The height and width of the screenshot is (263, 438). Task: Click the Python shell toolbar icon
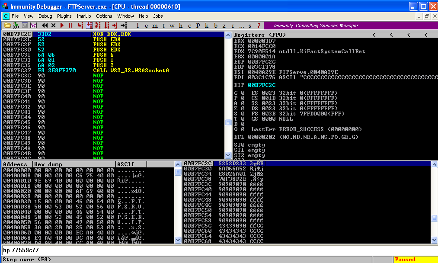tap(16, 26)
